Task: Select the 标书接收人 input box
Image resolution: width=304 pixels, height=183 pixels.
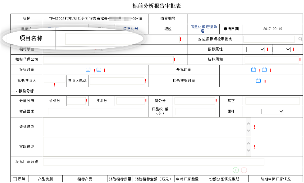Action: (x=55, y=79)
